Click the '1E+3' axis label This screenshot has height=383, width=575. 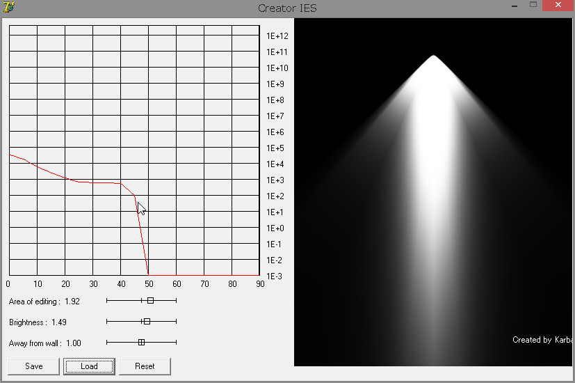coord(275,180)
